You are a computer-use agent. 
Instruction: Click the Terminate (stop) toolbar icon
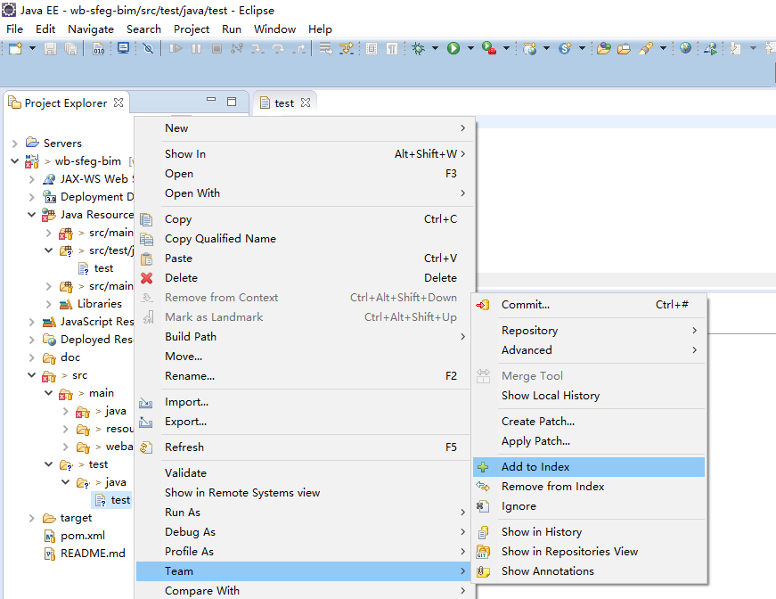216,48
